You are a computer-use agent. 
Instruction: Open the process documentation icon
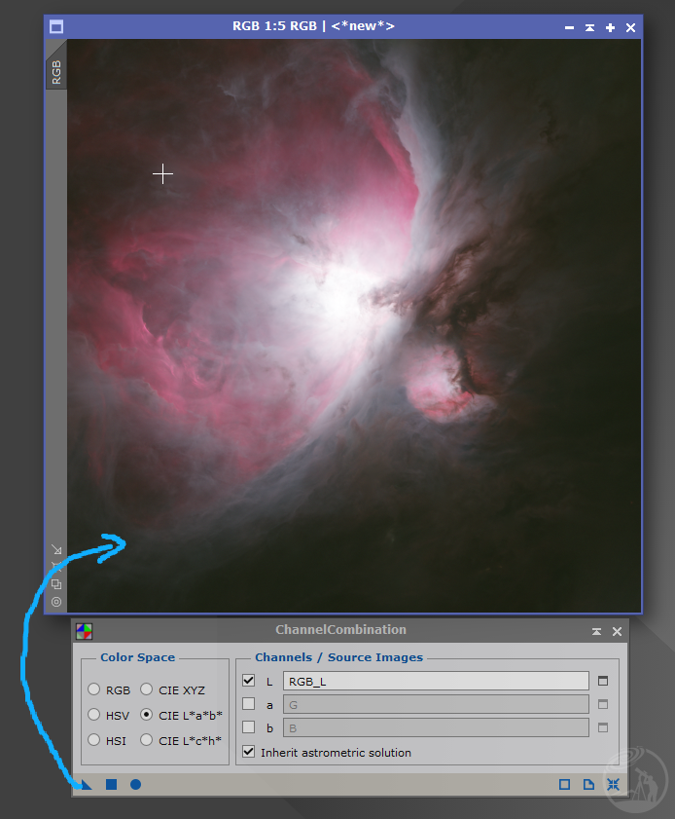(588, 784)
